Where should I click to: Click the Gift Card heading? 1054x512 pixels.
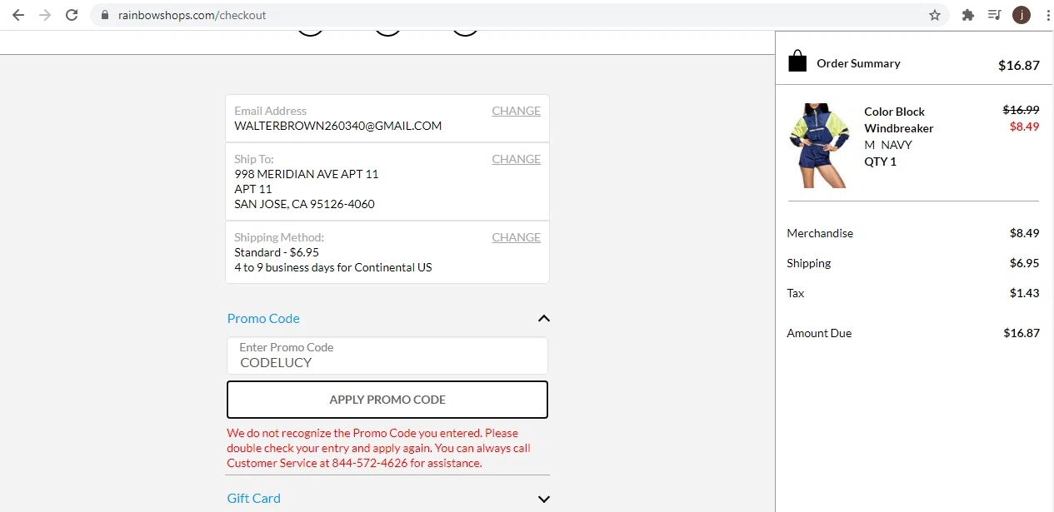coord(254,498)
